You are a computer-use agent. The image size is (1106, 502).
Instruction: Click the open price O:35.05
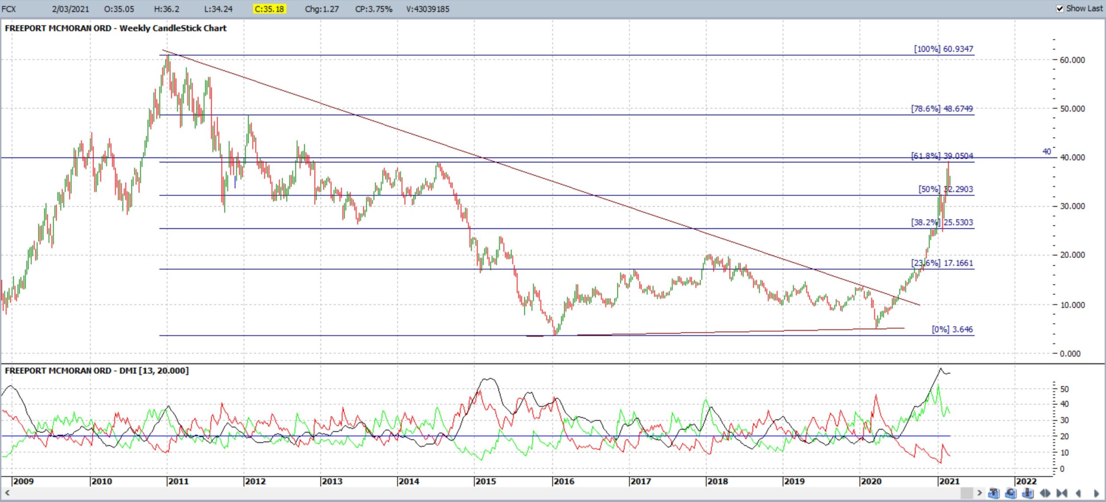(x=119, y=9)
